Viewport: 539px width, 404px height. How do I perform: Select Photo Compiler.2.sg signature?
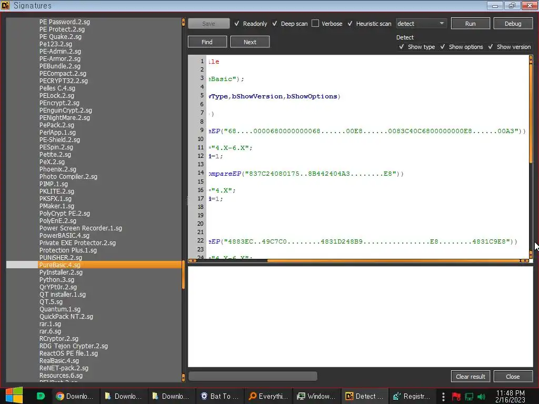(x=68, y=177)
